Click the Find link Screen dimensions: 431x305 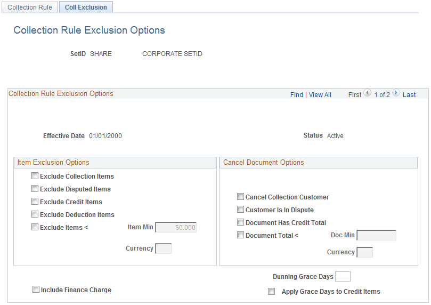(x=296, y=95)
